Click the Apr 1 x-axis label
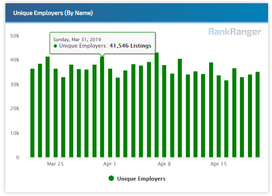272x196 pixels. 110,164
